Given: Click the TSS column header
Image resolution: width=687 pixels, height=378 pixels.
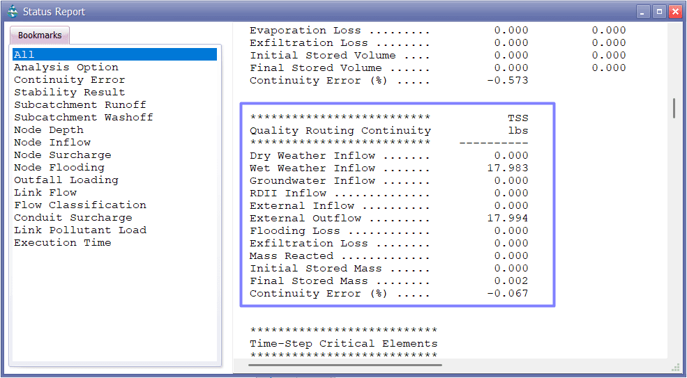Looking at the screenshot, I should pos(518,118).
